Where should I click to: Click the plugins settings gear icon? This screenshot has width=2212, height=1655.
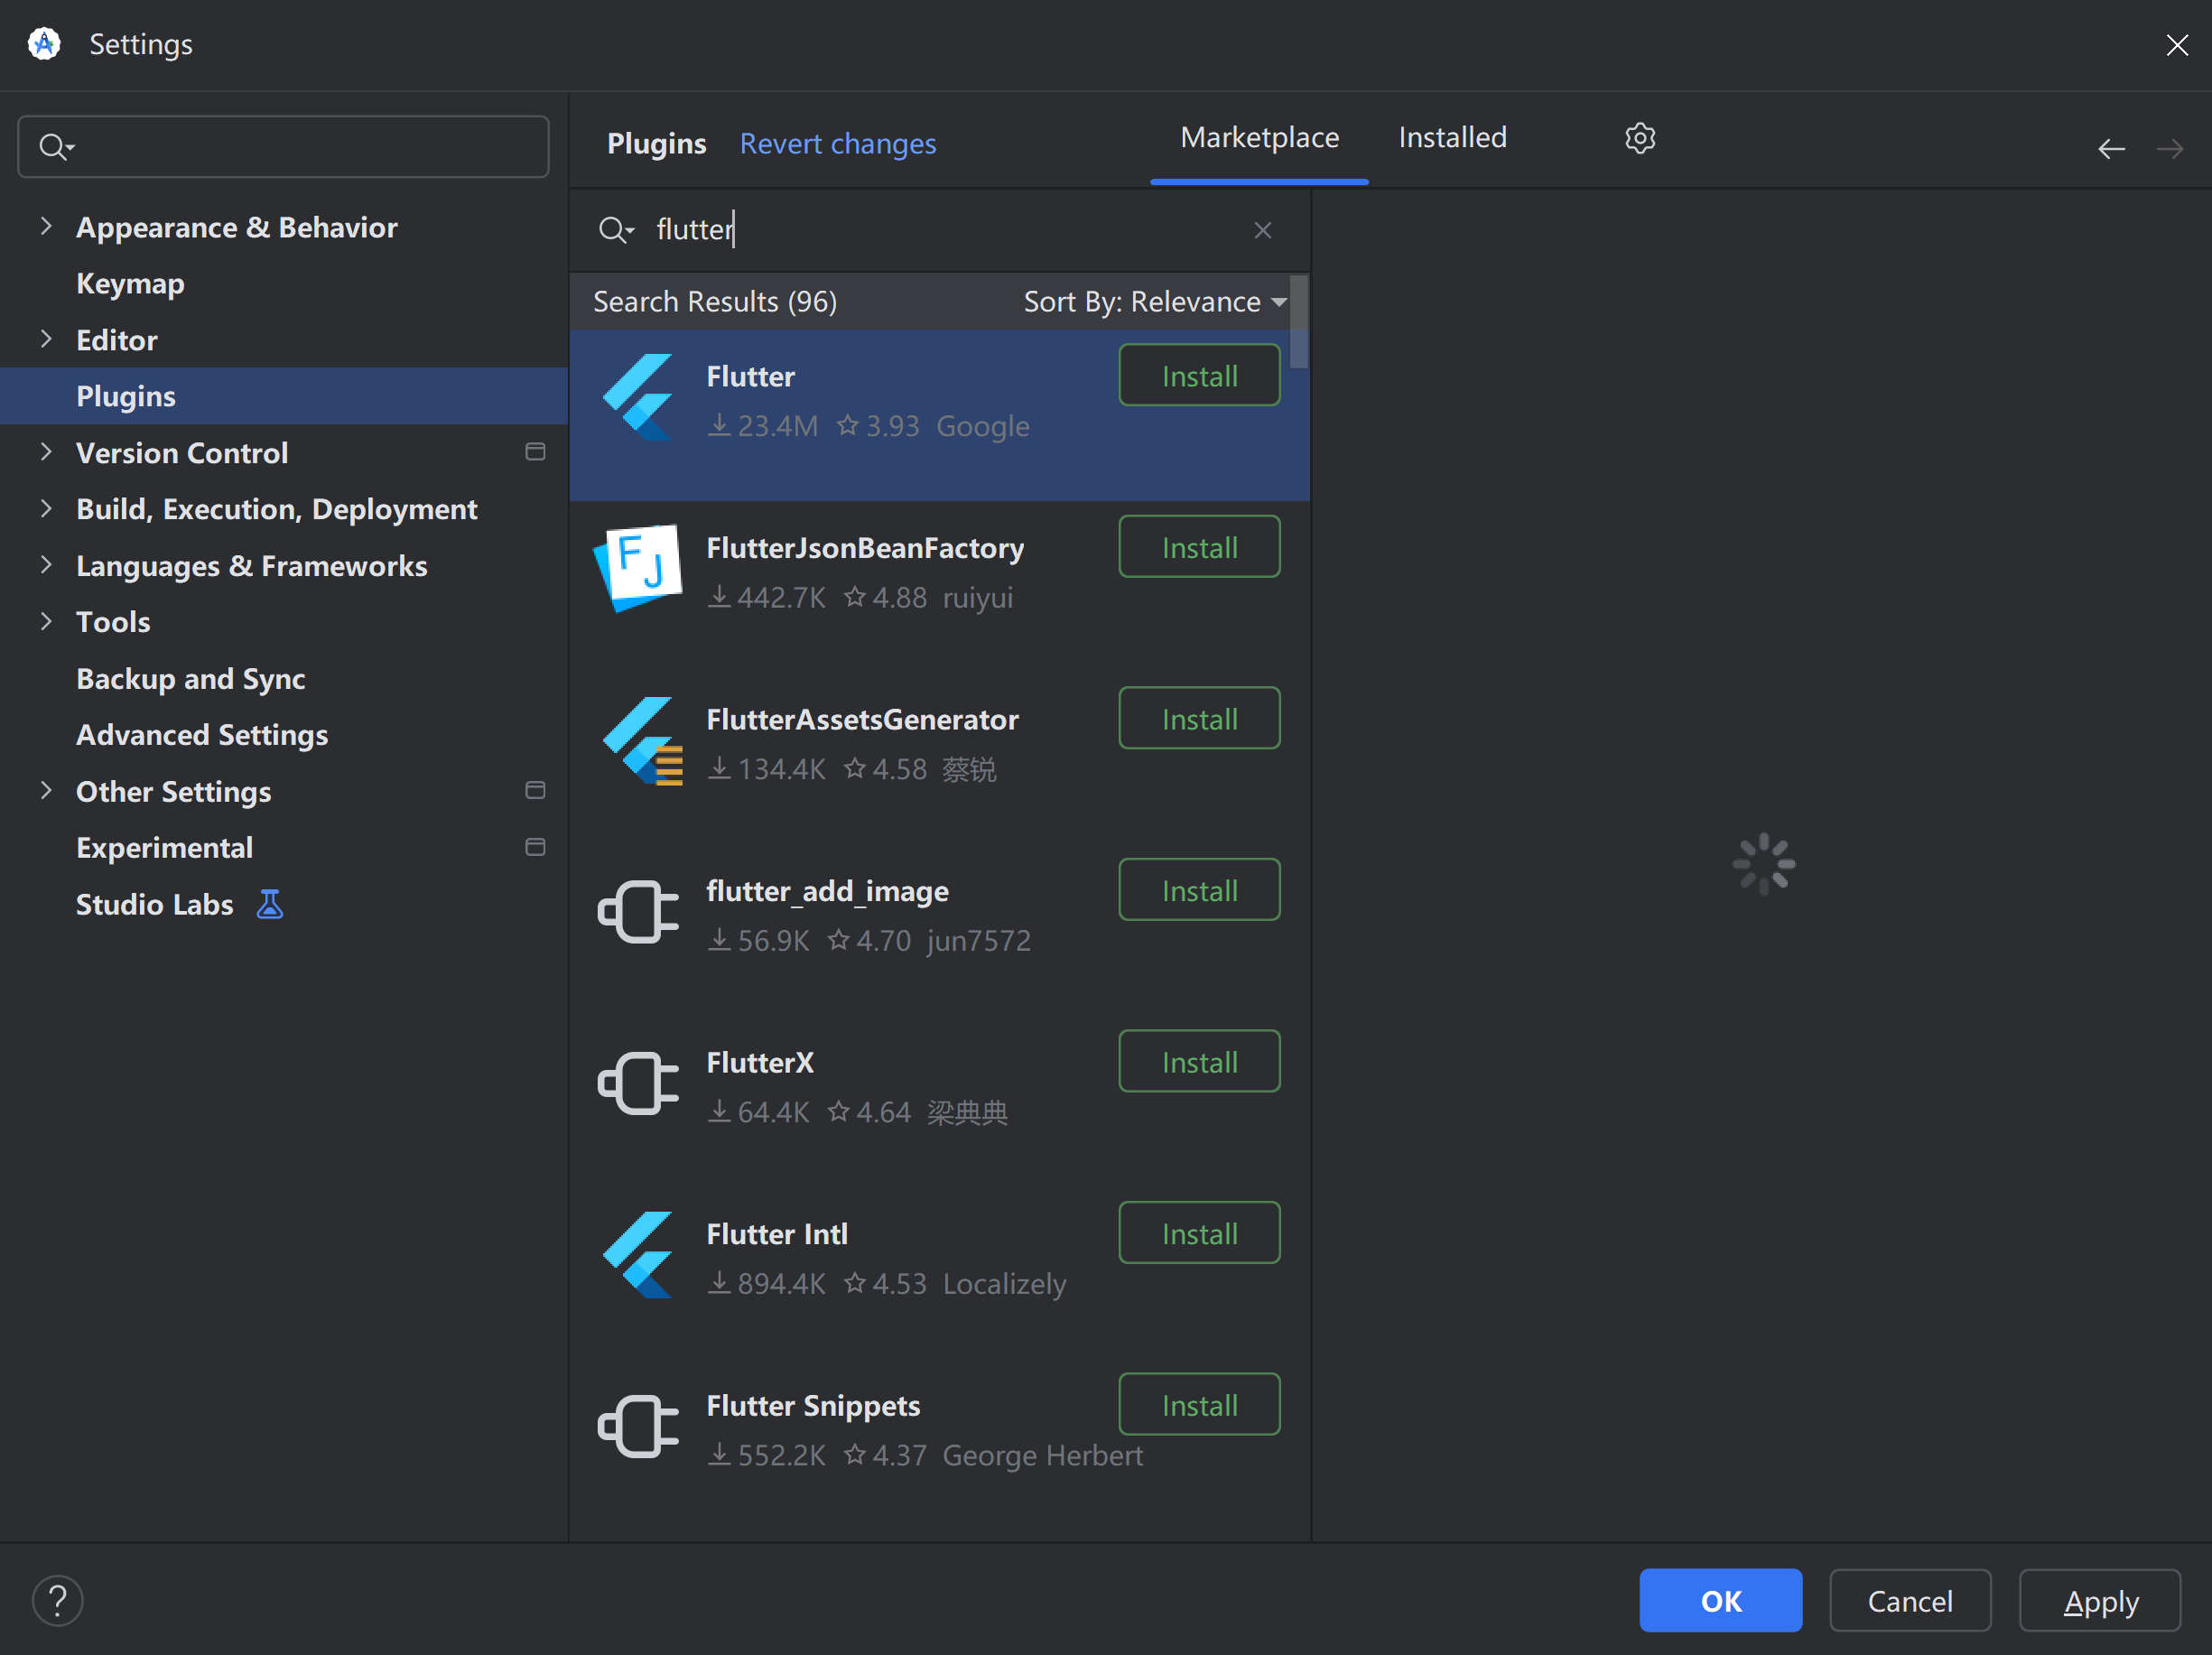[x=1639, y=138]
